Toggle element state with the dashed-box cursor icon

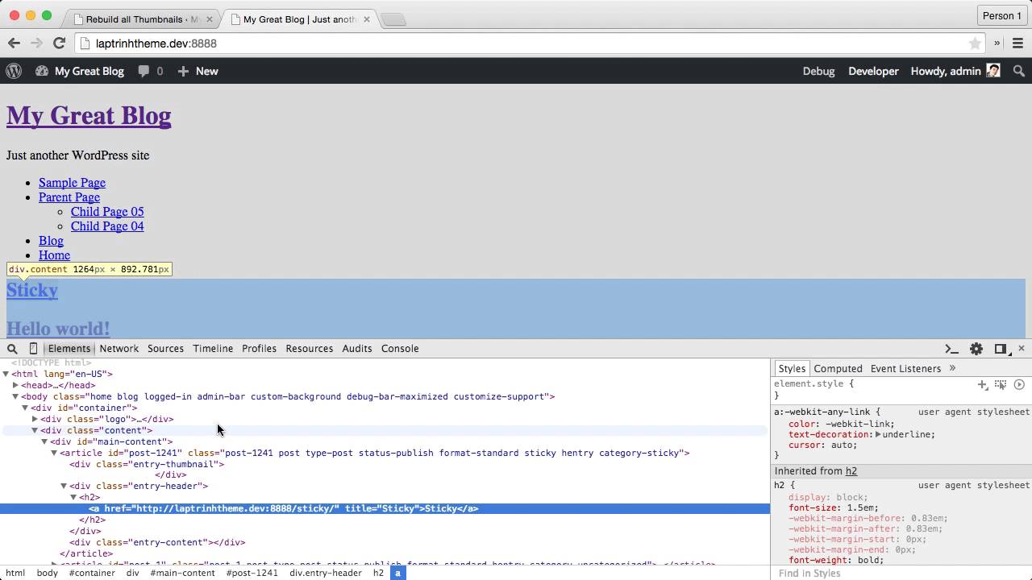tap(1001, 385)
